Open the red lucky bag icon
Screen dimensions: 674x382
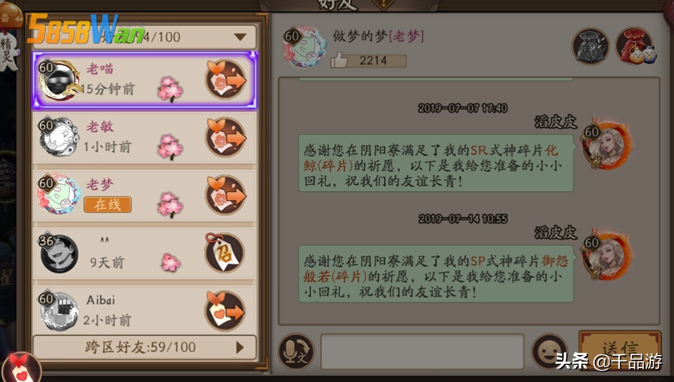pyautogui.click(x=635, y=46)
